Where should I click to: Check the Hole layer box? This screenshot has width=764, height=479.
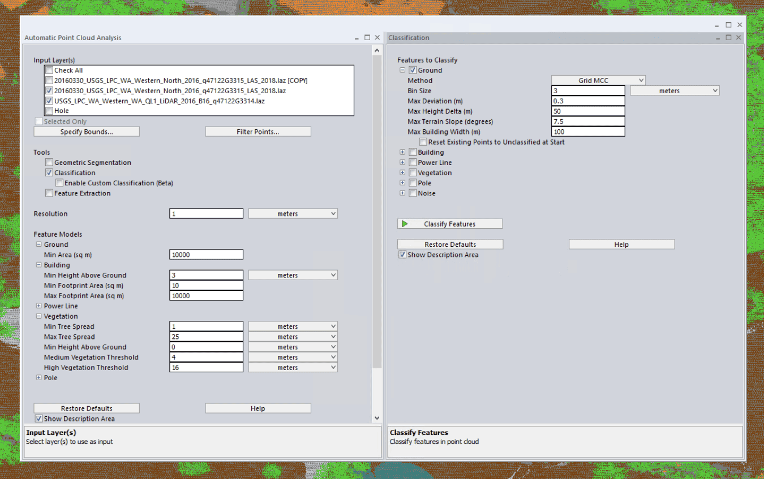[49, 111]
